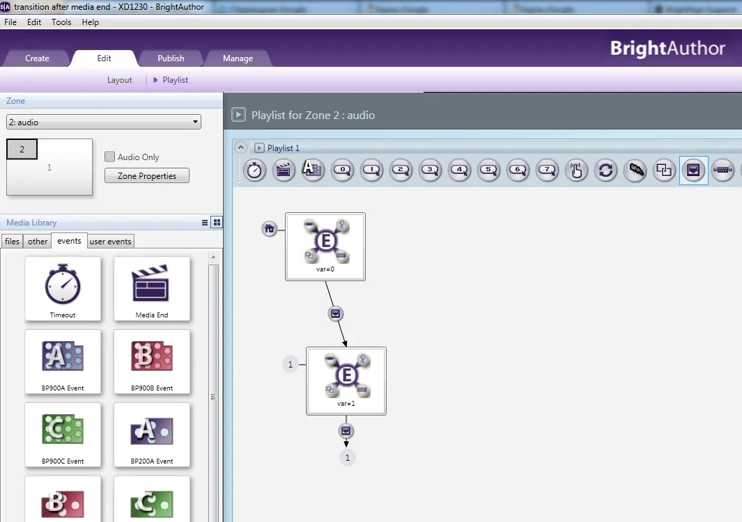The width and height of the screenshot is (742, 522).
Task: Select the synchronize circular arrows toolbar icon
Action: pos(605,171)
